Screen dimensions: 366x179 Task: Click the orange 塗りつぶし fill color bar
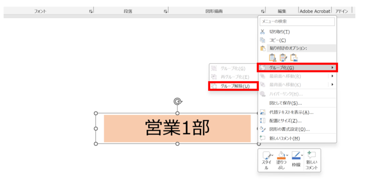[281, 158]
